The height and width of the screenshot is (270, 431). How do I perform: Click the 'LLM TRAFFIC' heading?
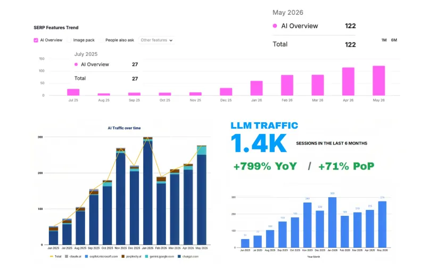pos(264,125)
